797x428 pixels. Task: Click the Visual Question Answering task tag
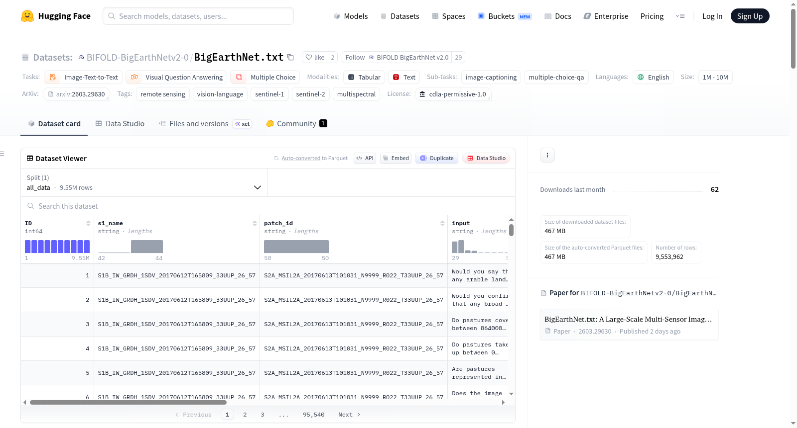click(176, 77)
